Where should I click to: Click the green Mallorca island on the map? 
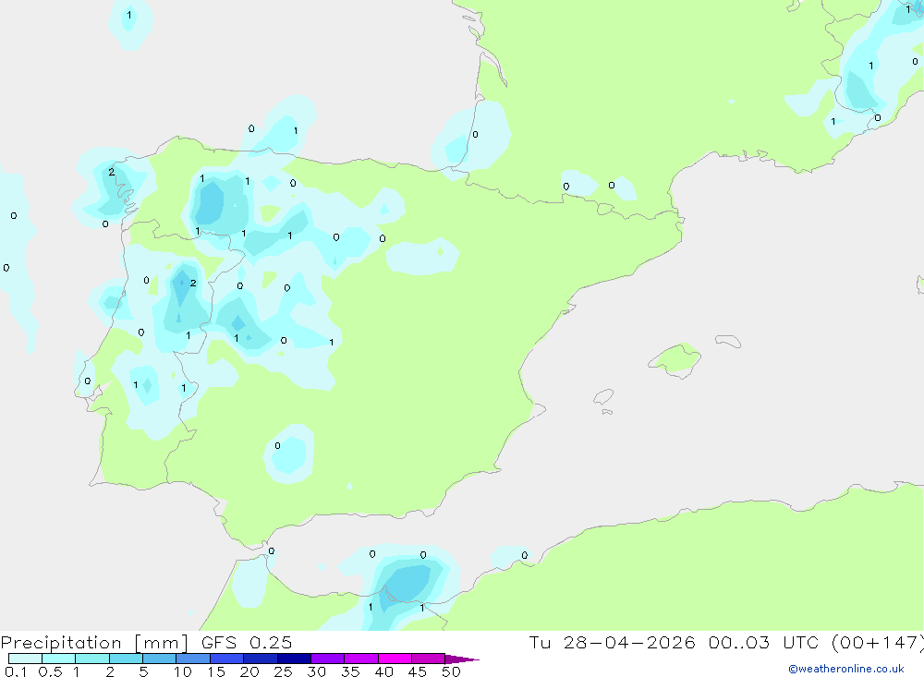[x=676, y=359]
